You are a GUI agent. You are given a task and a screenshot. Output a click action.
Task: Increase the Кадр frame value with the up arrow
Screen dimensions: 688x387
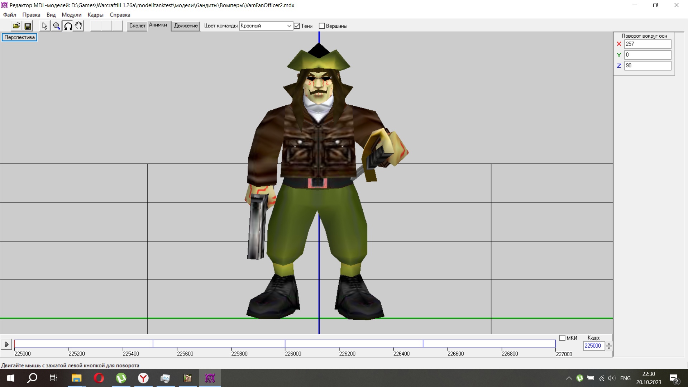(609, 344)
